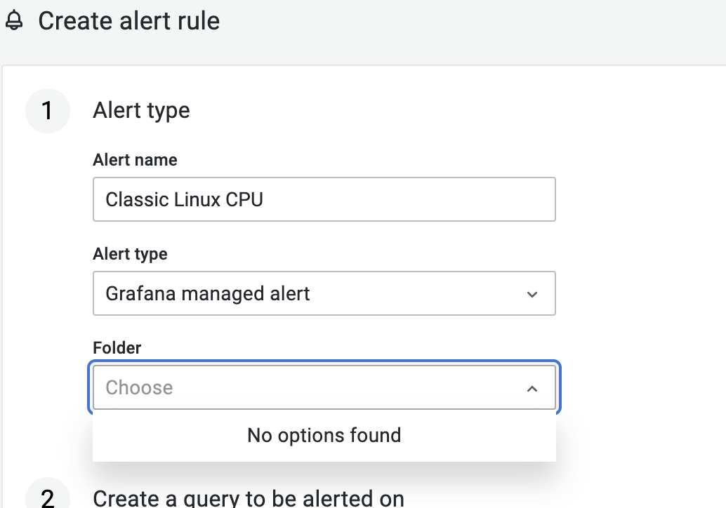Click the Choose placeholder in Folder field
The width and height of the screenshot is (726, 508).
pos(139,387)
